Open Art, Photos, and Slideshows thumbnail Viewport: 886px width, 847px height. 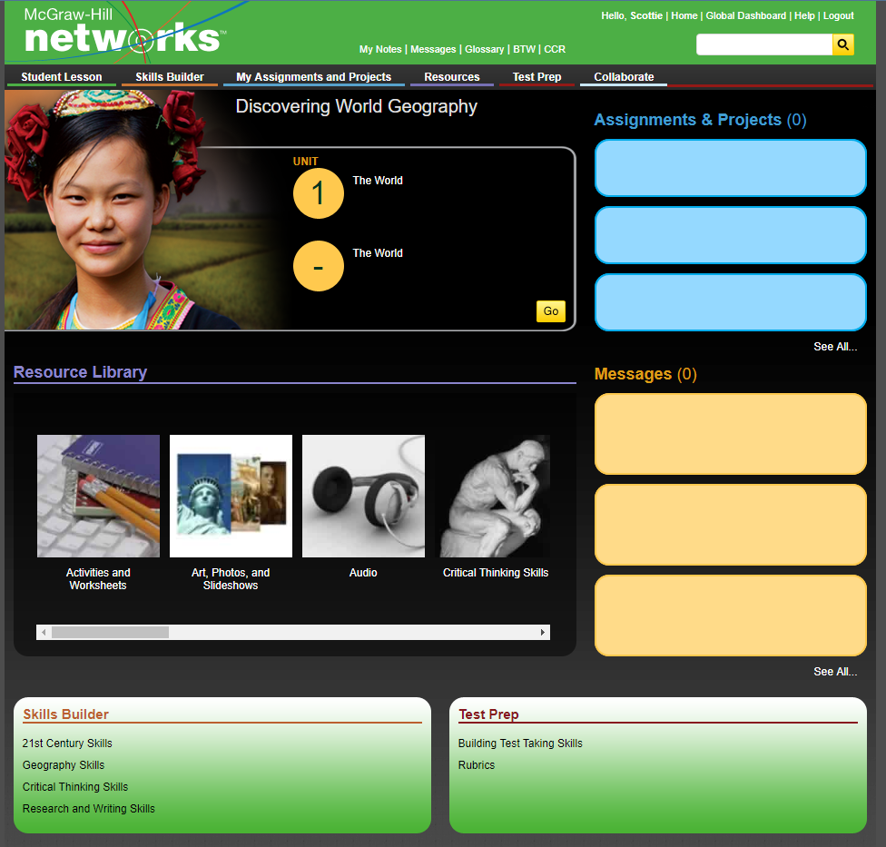[231, 496]
